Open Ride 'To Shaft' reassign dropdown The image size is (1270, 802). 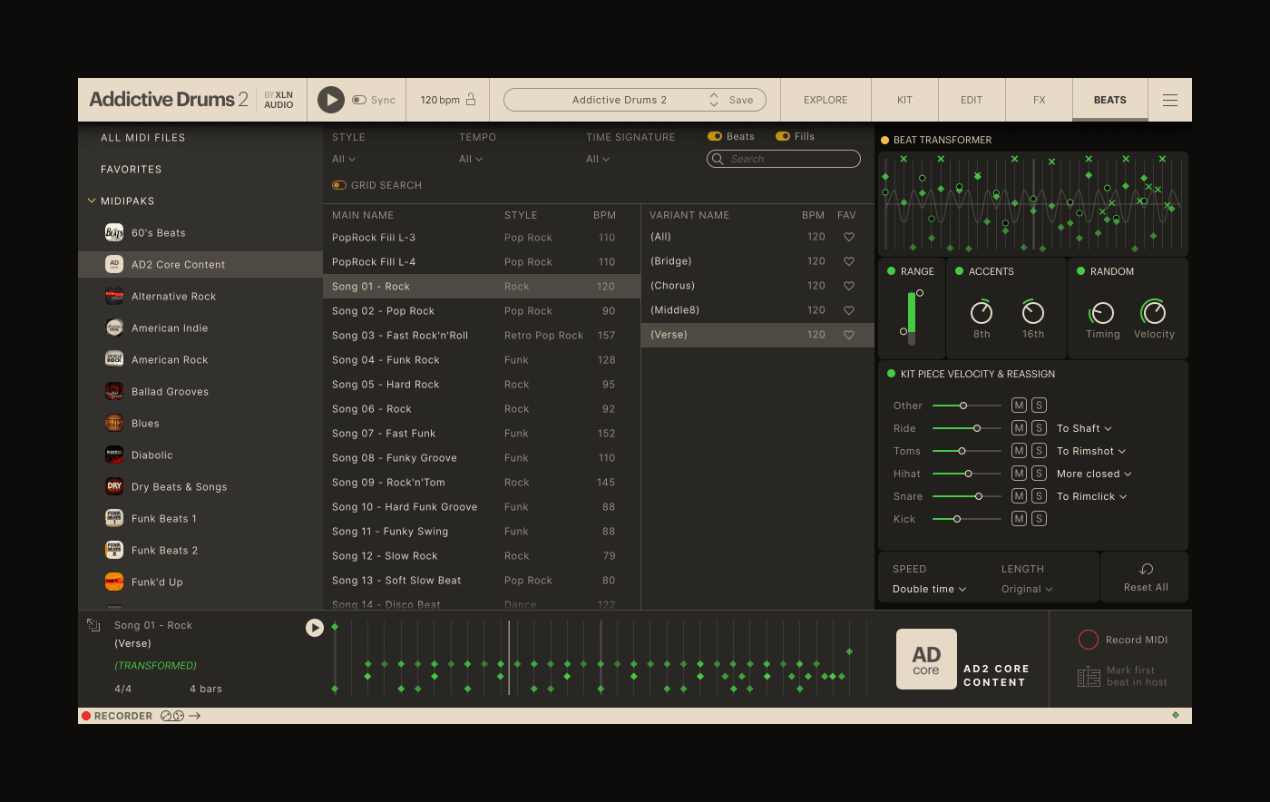point(1084,428)
